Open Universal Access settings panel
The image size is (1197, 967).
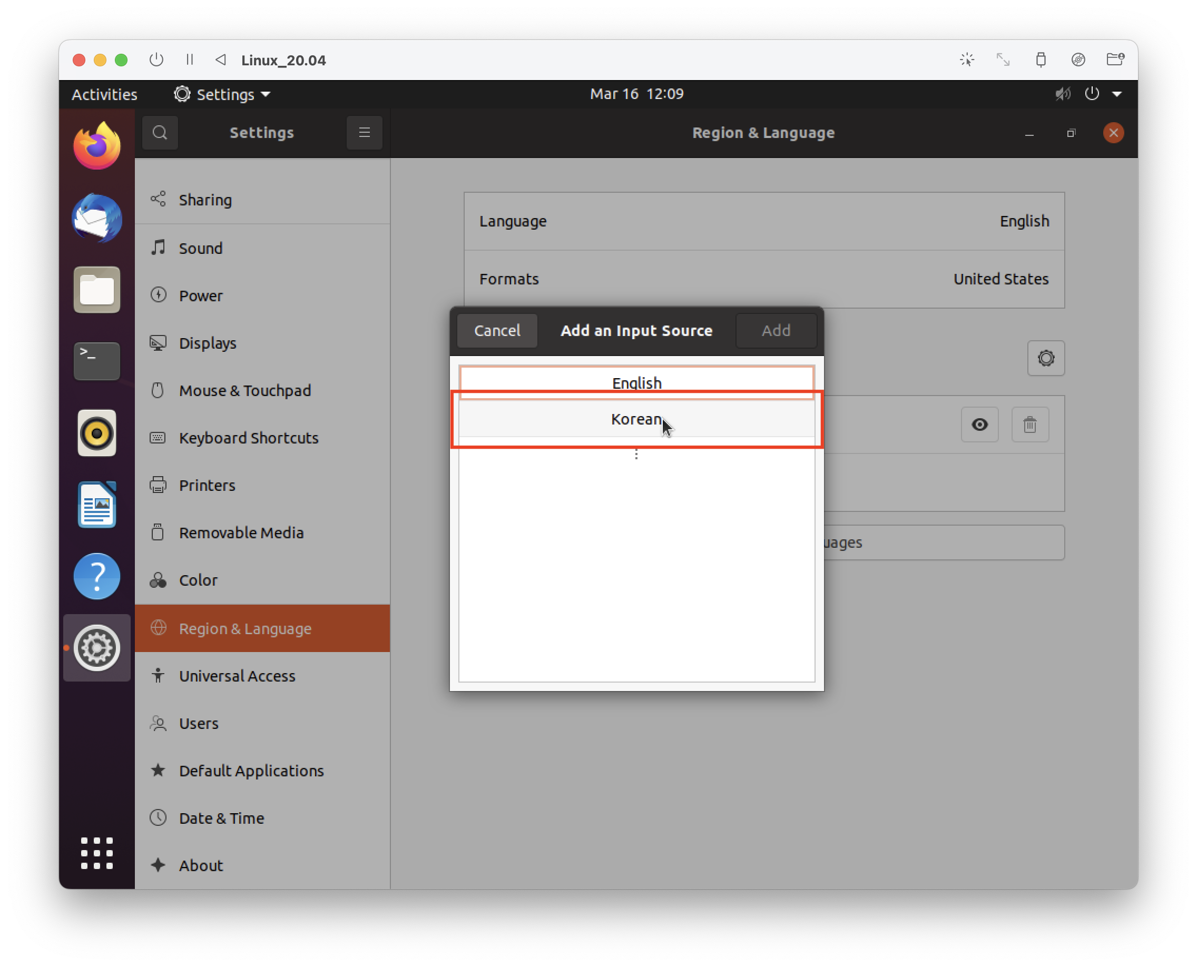pos(237,676)
